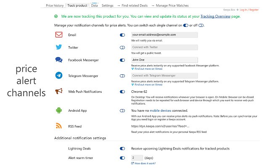269x168 pixels.
Task: Click the Web Push megaphone icon
Action: click(x=59, y=92)
